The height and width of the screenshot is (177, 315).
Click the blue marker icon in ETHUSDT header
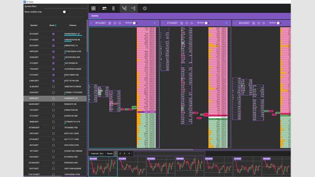tap(226, 23)
